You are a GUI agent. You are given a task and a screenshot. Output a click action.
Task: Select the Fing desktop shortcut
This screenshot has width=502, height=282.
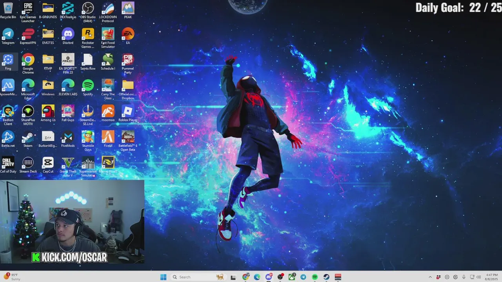click(8, 62)
